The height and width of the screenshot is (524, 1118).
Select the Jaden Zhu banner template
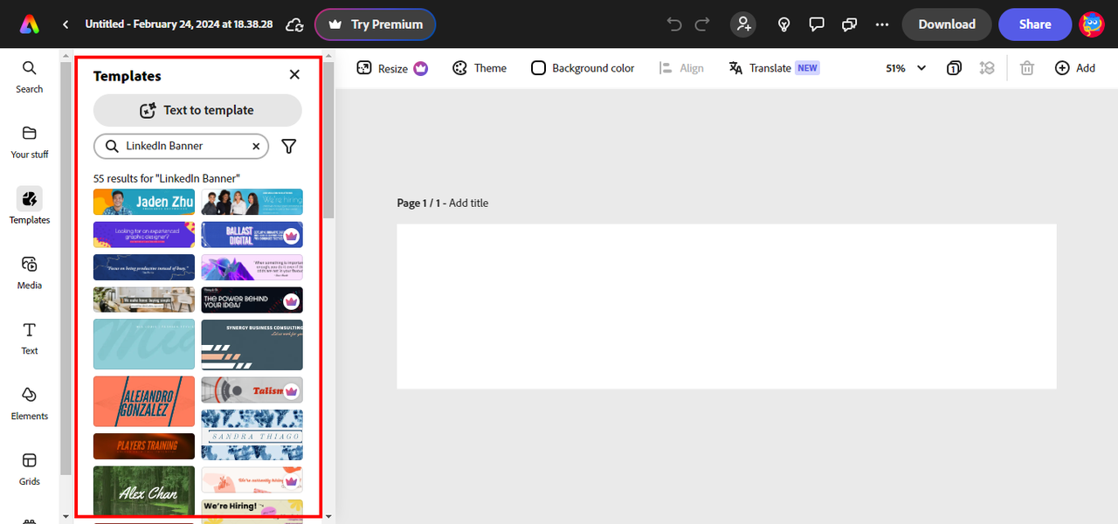pos(144,202)
